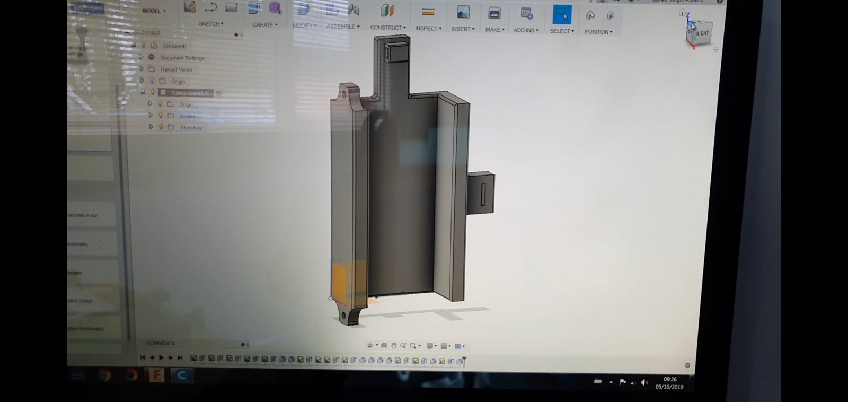
Task: Click the blue Select tool icon
Action: (562, 15)
